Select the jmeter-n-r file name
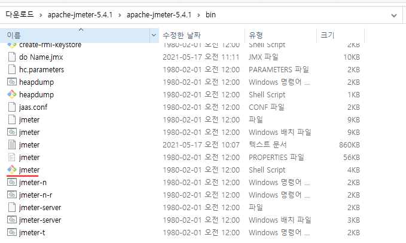Screen dimensions: 406x243 click(x=35, y=195)
